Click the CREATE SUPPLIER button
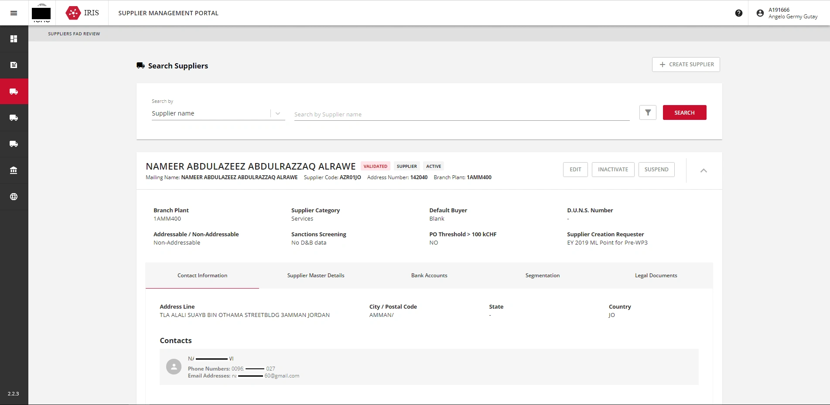This screenshot has height=405, width=830. 686,65
